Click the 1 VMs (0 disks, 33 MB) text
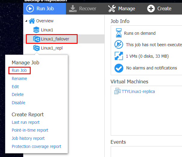Viewport: 182px width, 157px height. (147, 56)
